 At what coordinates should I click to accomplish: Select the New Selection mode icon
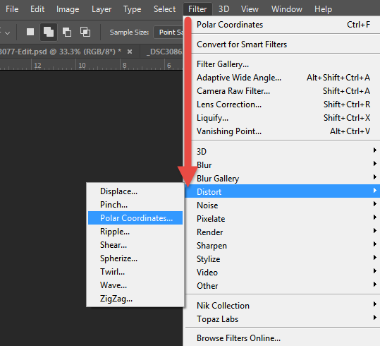coord(30,32)
